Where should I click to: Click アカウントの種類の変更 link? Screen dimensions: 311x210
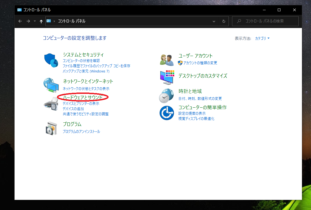tap(200, 63)
